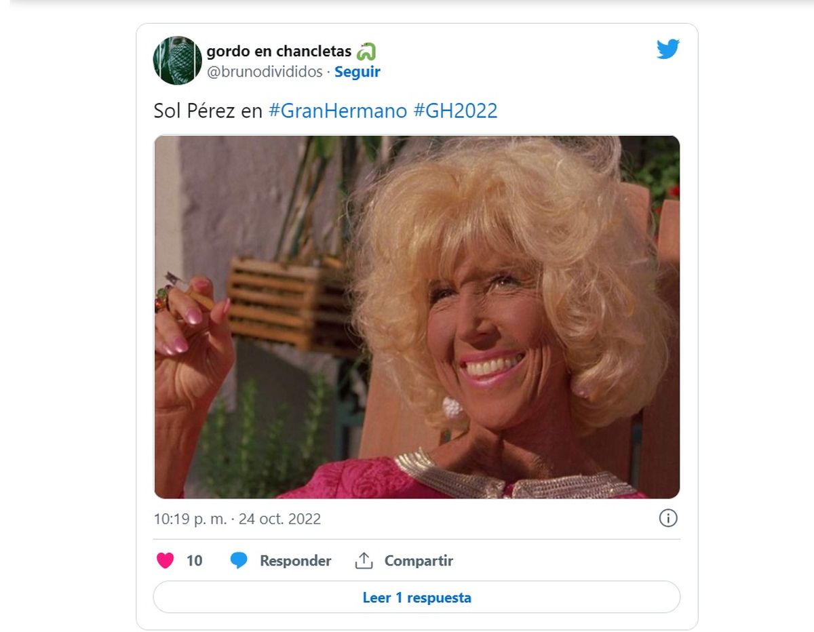This screenshot has height=632, width=814.
Task: Click the 24 oct. 2022 date
Action: 280,519
